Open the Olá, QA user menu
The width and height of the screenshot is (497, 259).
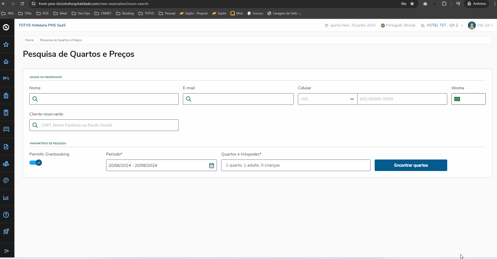click(x=480, y=25)
